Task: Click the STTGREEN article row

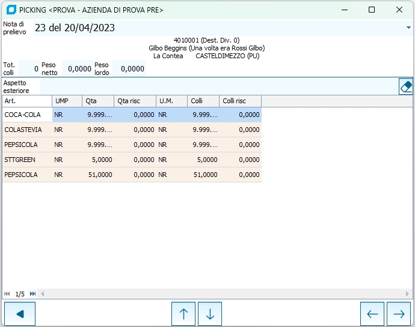Action: (27, 160)
